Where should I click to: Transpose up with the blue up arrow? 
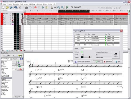click(x=21, y=59)
